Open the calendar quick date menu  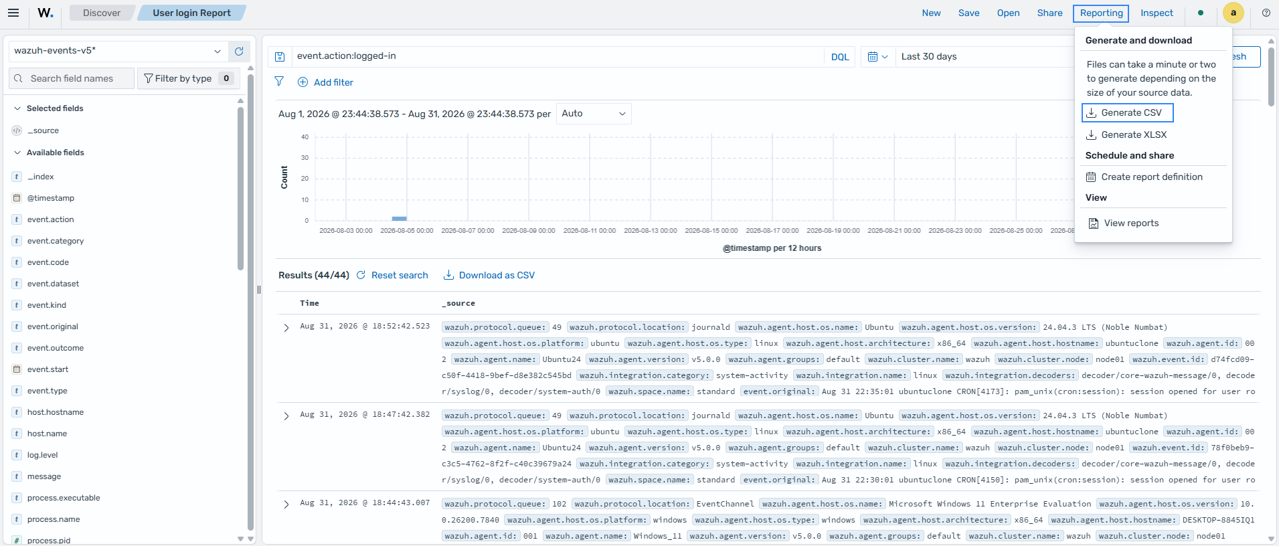tap(877, 57)
